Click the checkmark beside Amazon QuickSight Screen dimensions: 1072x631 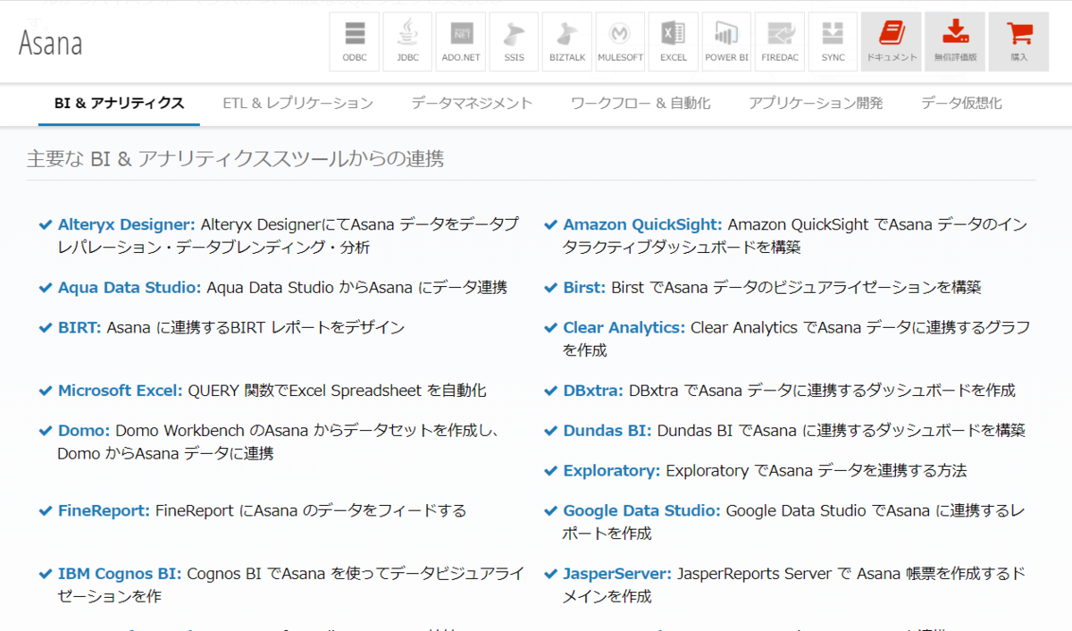550,225
